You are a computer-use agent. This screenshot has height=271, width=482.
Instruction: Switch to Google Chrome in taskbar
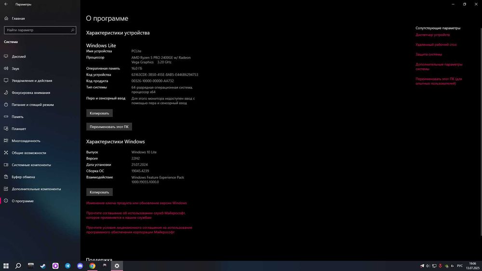(x=92, y=266)
